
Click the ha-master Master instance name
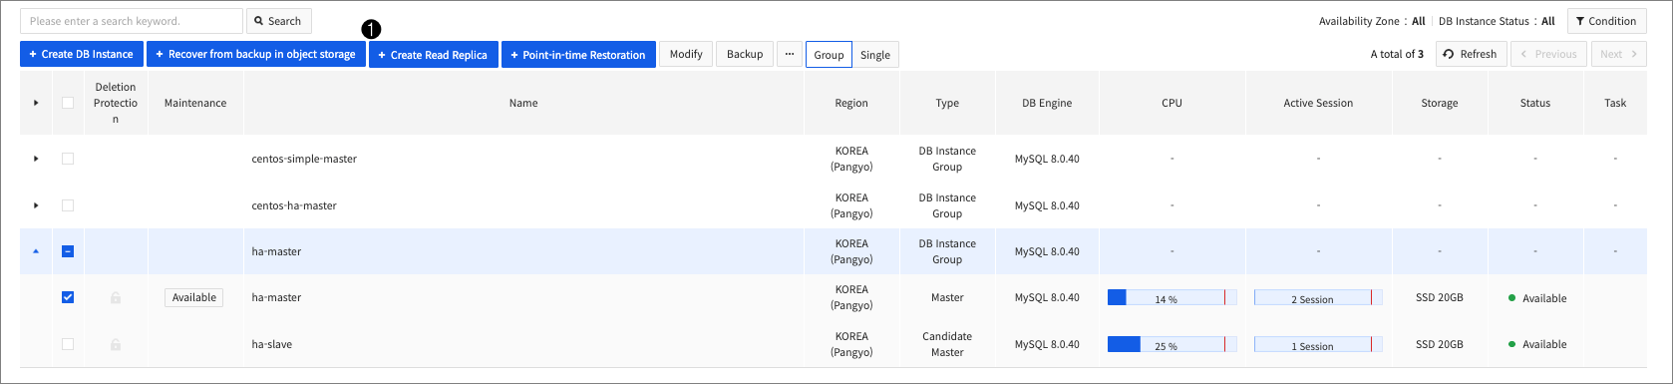point(276,297)
